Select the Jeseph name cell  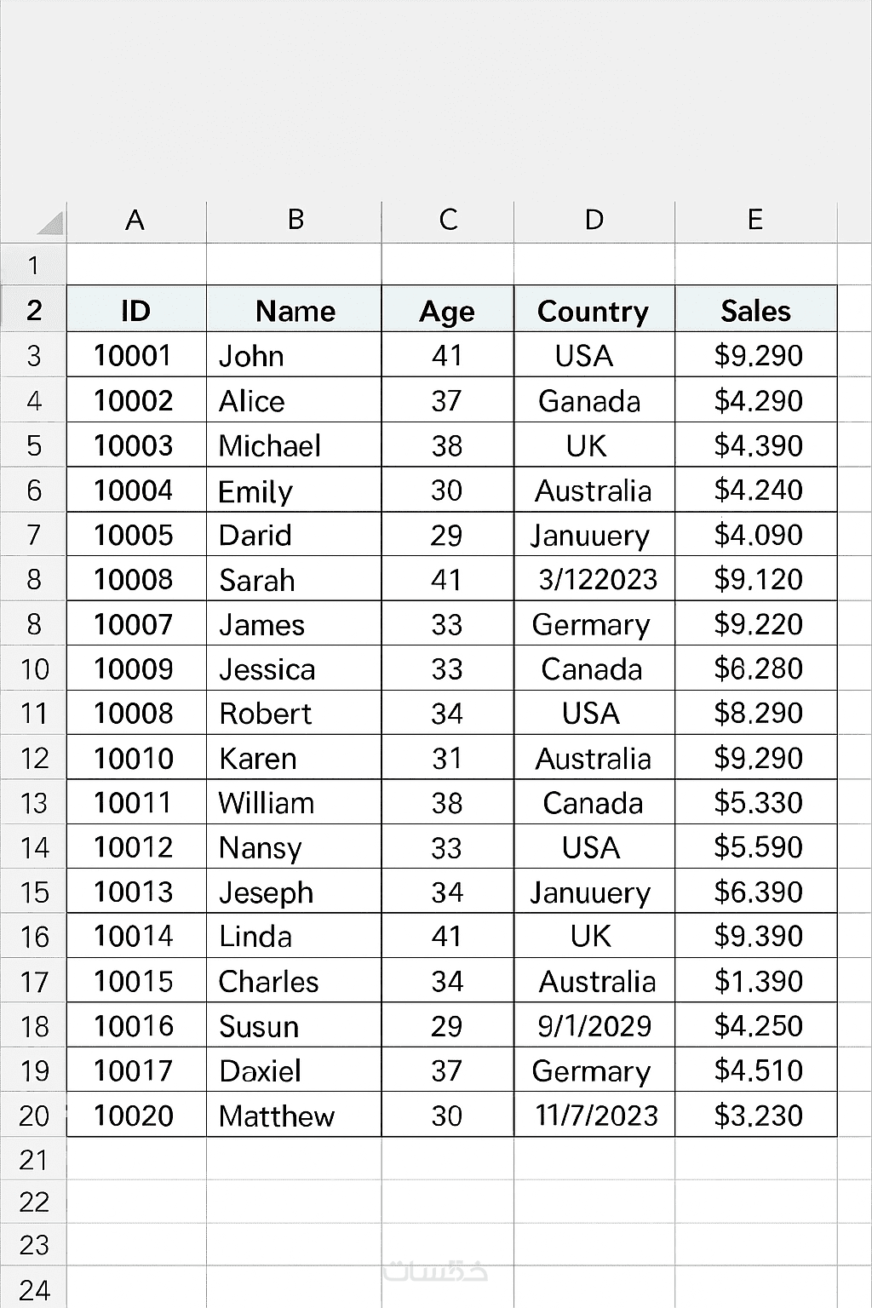click(293, 892)
